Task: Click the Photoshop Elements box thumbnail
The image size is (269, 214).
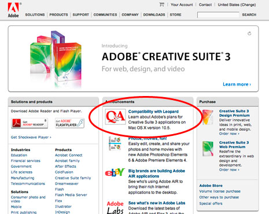Action: pyautogui.click(x=115, y=143)
